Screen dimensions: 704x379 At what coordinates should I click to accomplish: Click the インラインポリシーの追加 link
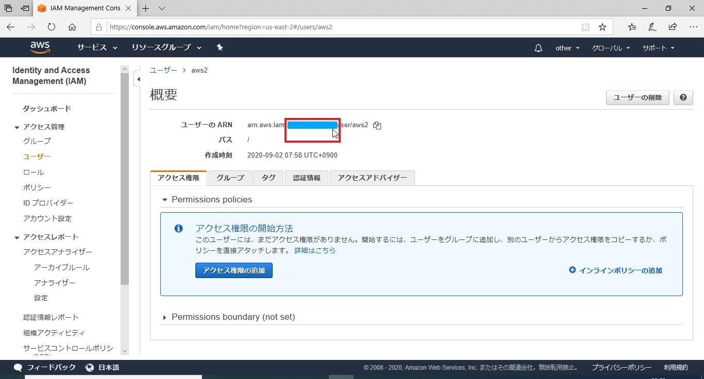tap(621, 270)
